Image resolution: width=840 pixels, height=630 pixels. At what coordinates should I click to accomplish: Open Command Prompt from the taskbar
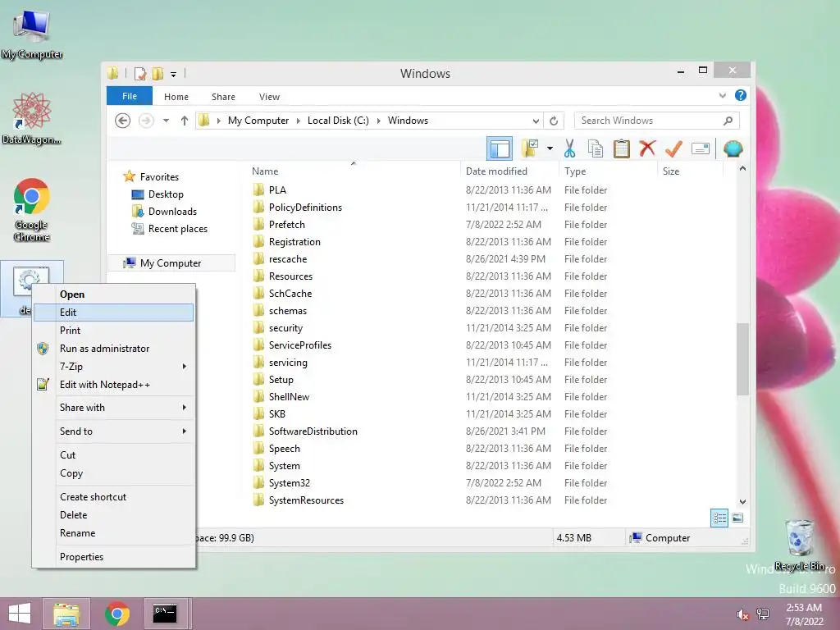coord(165,614)
